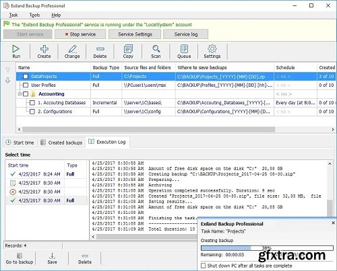Move task down with arrow
Image resolution: width=337 pixels, height=271 pixels.
point(7,80)
